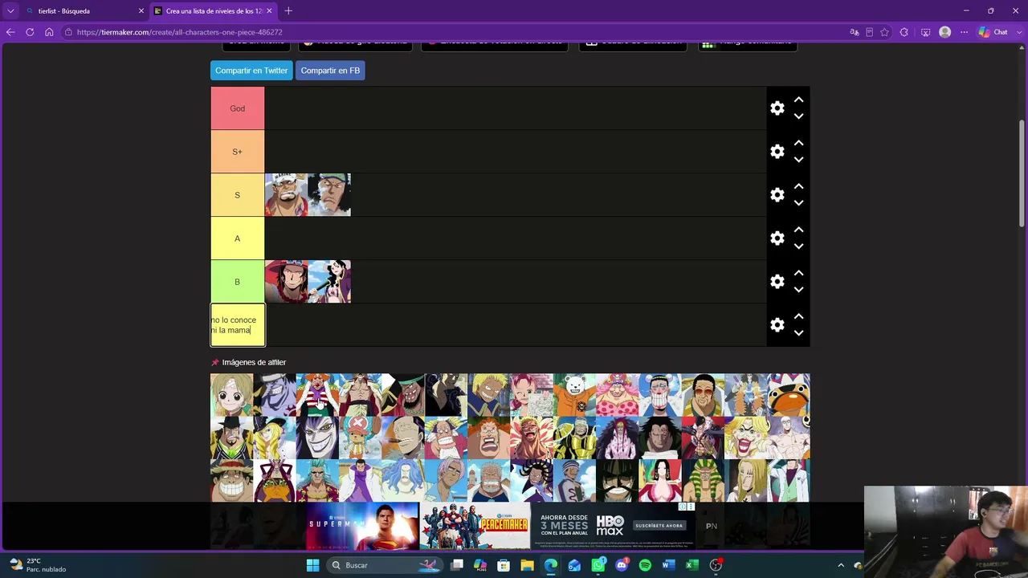The height and width of the screenshot is (578, 1028).
Task: Open settings gear for the God tier
Action: (777, 108)
